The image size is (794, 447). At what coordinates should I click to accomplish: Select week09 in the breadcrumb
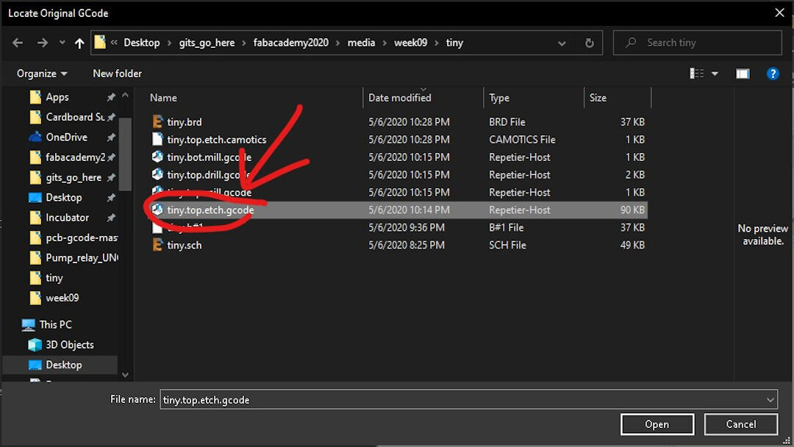411,43
